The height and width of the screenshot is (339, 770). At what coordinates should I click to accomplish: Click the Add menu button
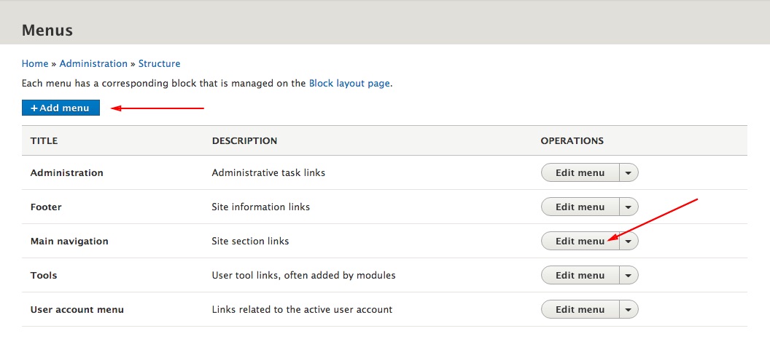(x=61, y=108)
